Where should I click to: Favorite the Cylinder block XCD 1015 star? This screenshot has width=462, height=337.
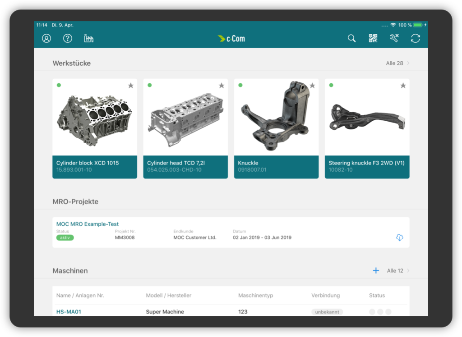tap(131, 86)
